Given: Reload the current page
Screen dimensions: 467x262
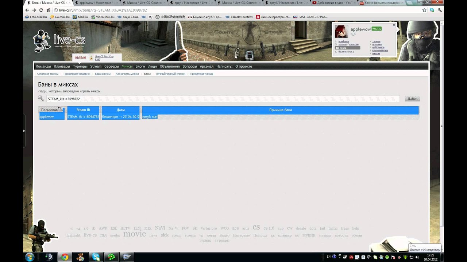Looking at the screenshot, I should pyautogui.click(x=41, y=10).
